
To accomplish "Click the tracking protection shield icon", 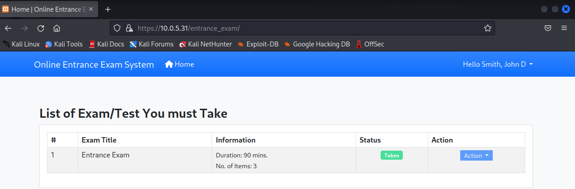I will (x=117, y=28).
